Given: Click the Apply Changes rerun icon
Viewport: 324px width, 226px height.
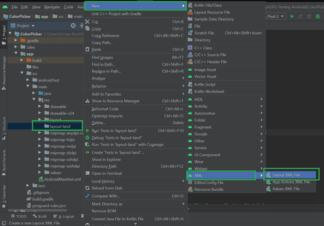Looking at the screenshot, I should coord(301,16).
